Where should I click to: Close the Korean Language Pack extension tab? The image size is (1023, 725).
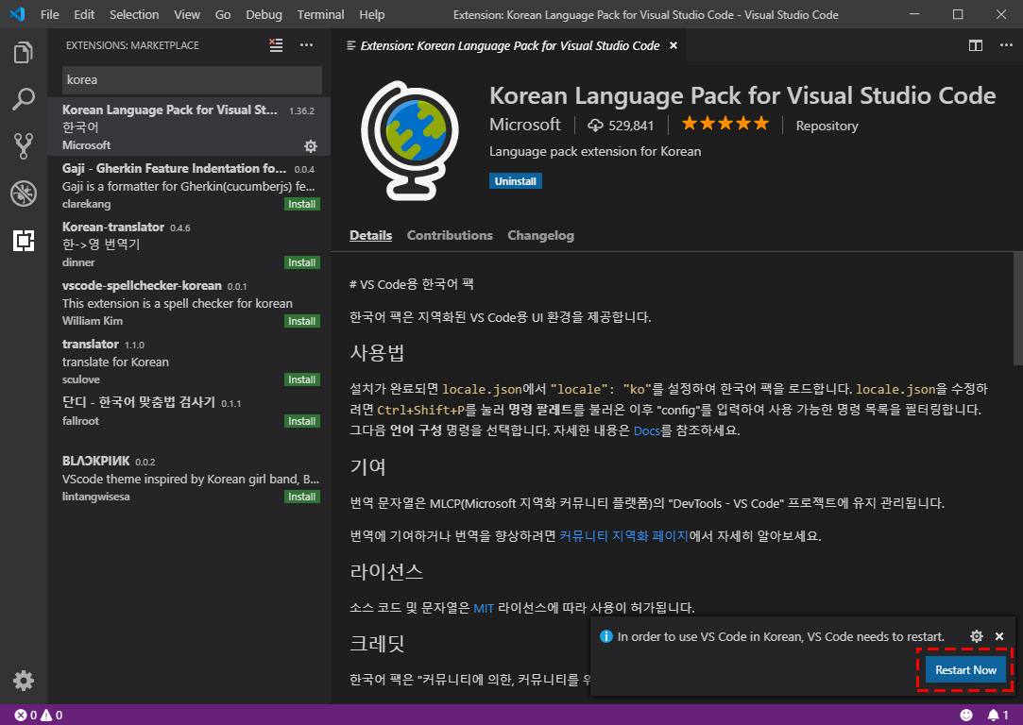(673, 45)
